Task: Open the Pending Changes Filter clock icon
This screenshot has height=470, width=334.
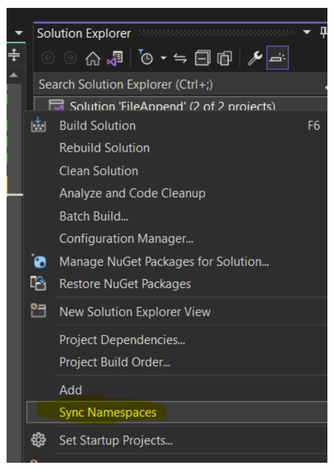Action: point(146,57)
